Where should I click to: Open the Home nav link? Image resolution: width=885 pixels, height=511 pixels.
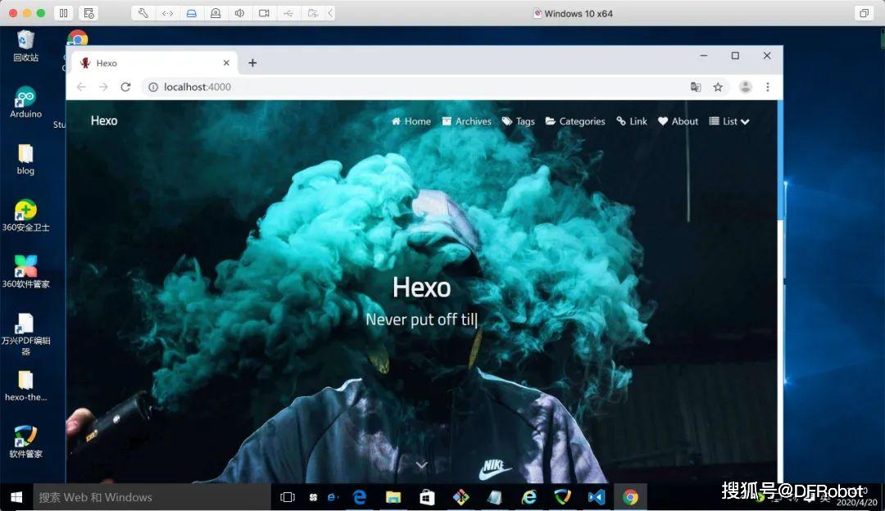click(x=411, y=121)
